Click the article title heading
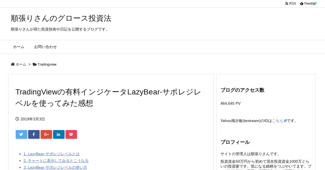This screenshot has height=170, width=325. [x=108, y=97]
